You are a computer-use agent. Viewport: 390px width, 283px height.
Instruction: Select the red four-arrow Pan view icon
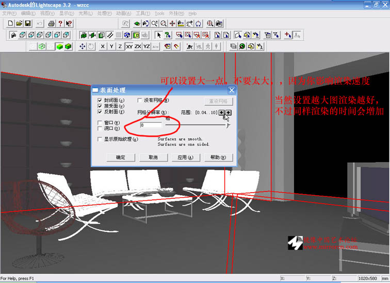(x=172, y=23)
